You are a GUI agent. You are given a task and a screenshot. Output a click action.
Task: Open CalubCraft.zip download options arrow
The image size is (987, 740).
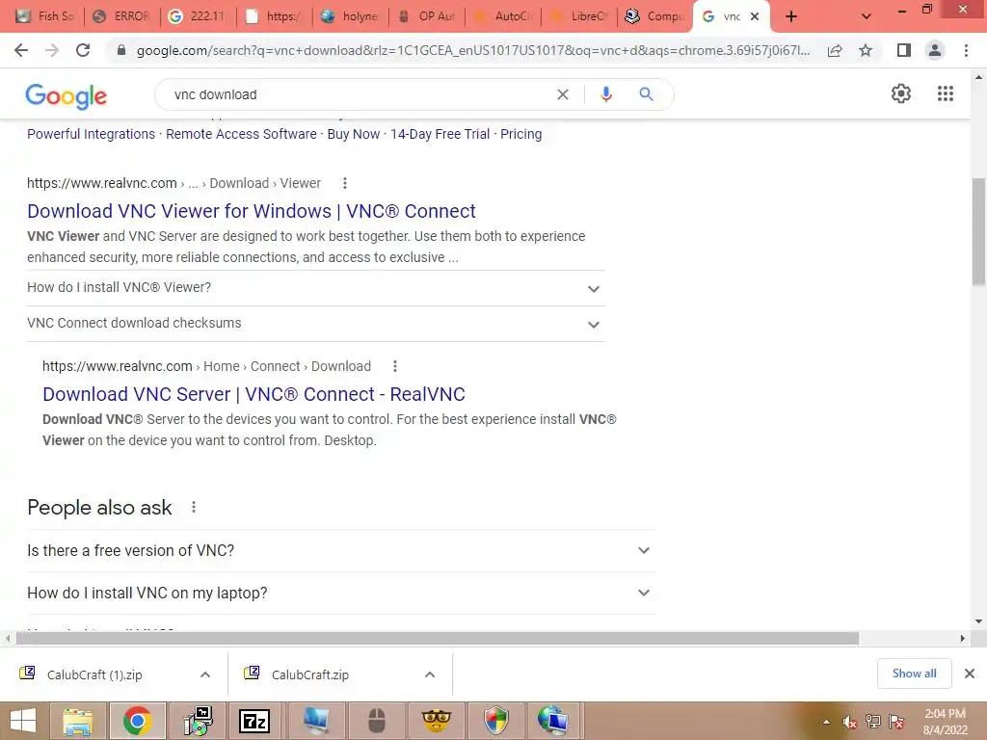pyautogui.click(x=430, y=674)
